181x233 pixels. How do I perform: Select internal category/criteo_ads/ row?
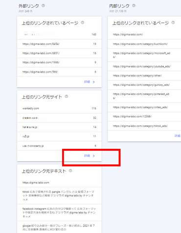(144, 107)
